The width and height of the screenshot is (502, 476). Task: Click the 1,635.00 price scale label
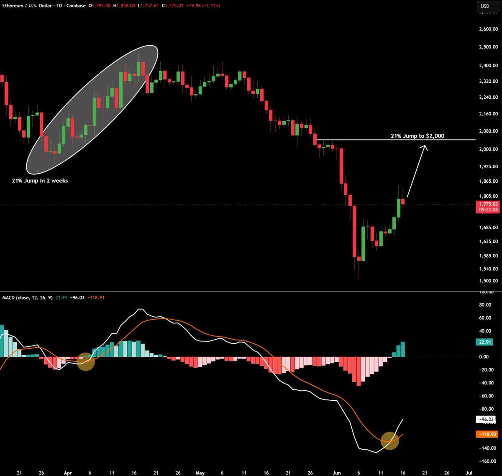[489, 241]
